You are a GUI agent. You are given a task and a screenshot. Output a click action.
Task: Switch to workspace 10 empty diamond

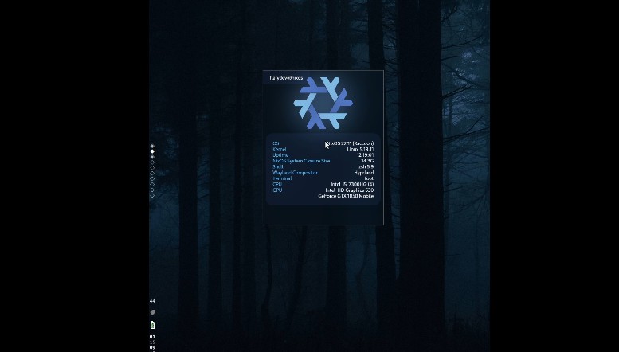tap(152, 195)
